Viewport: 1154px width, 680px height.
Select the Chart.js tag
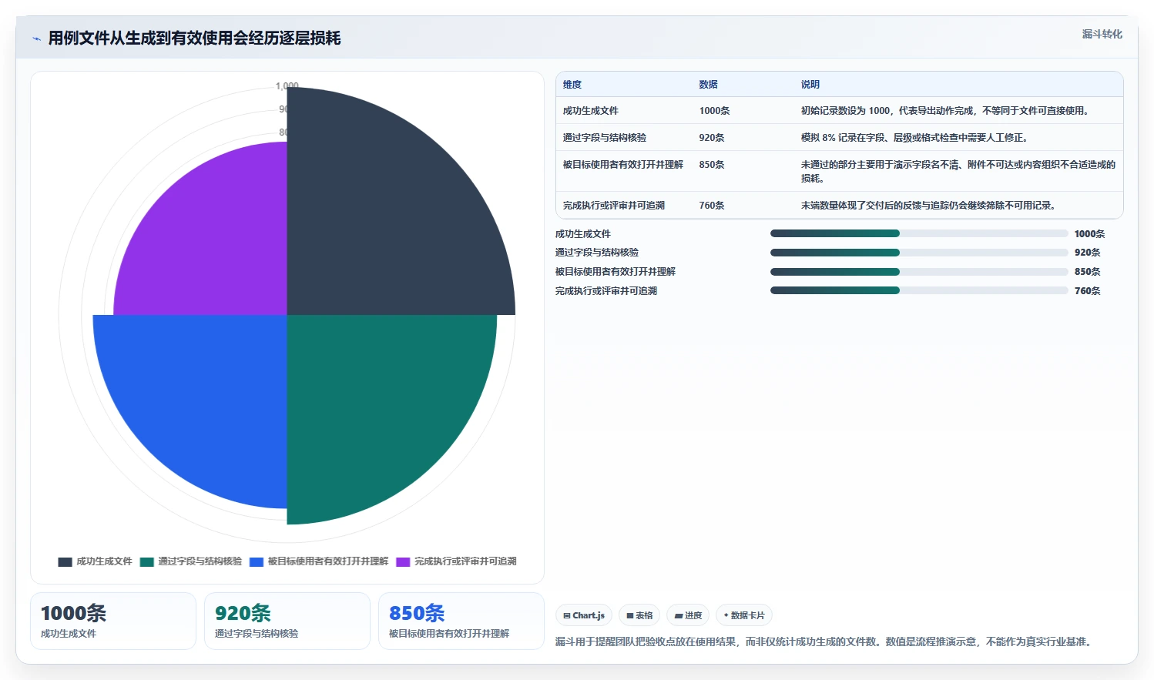584,615
